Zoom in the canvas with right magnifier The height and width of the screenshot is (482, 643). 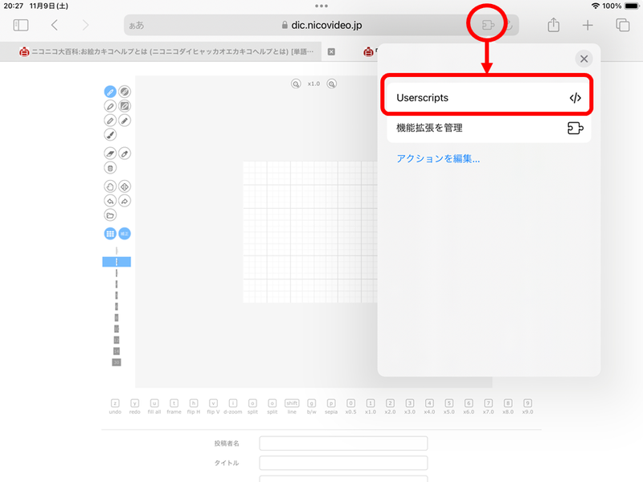[x=332, y=84]
